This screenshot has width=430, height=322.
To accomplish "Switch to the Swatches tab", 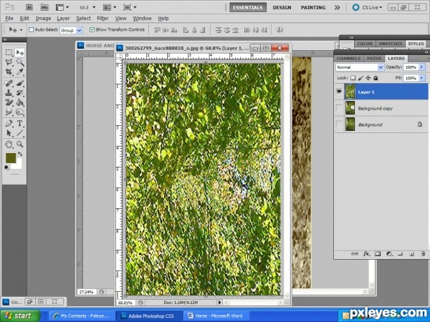I will click(x=391, y=44).
